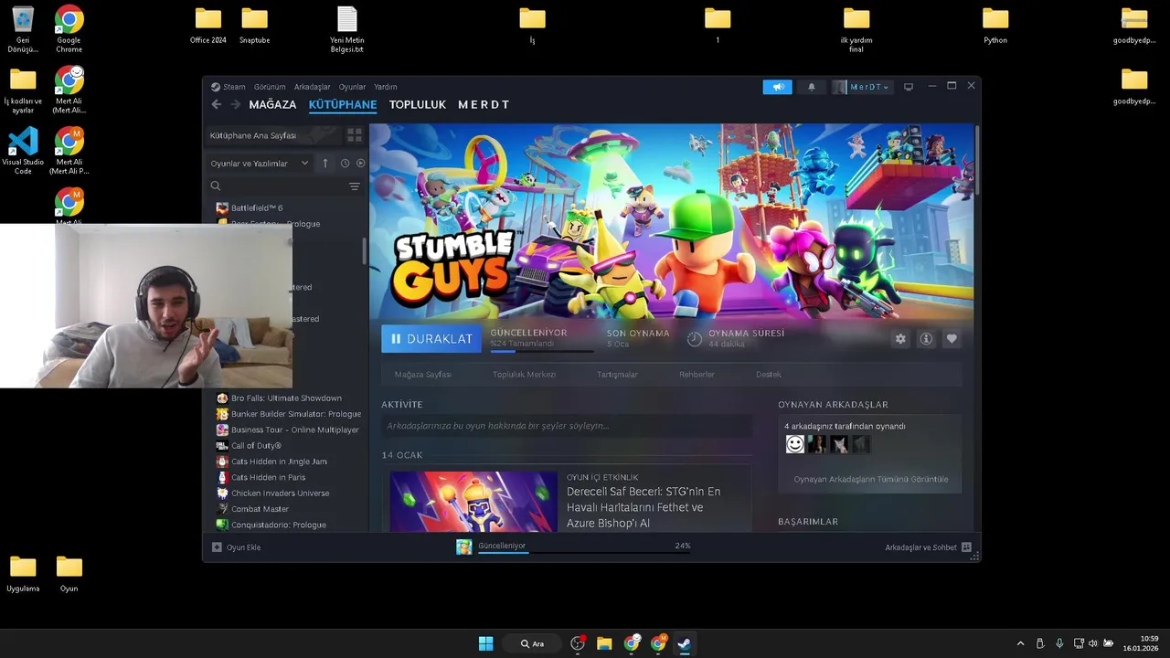The width and height of the screenshot is (1170, 658).
Task: Open the Görünüm menu
Action: pyautogui.click(x=270, y=87)
